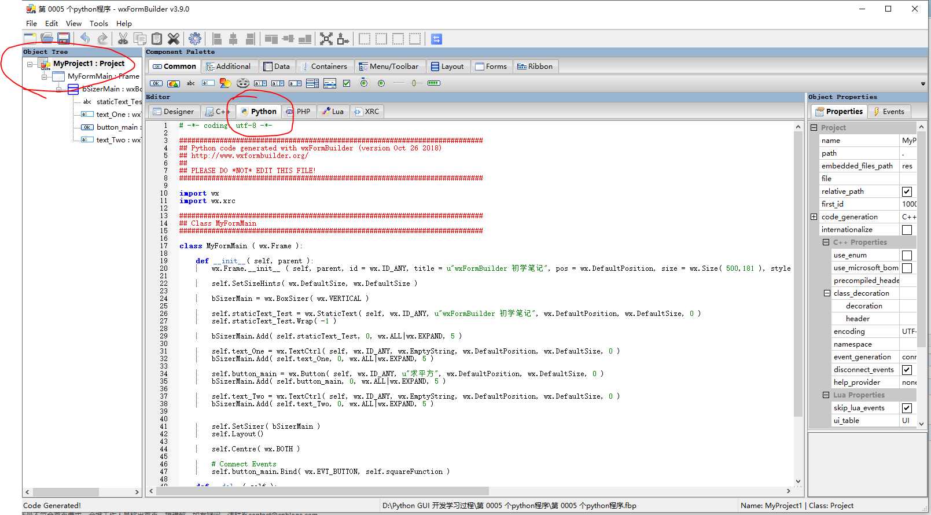This screenshot has width=931, height=515.
Task: Collapse the class_decoration property
Action: click(827, 293)
